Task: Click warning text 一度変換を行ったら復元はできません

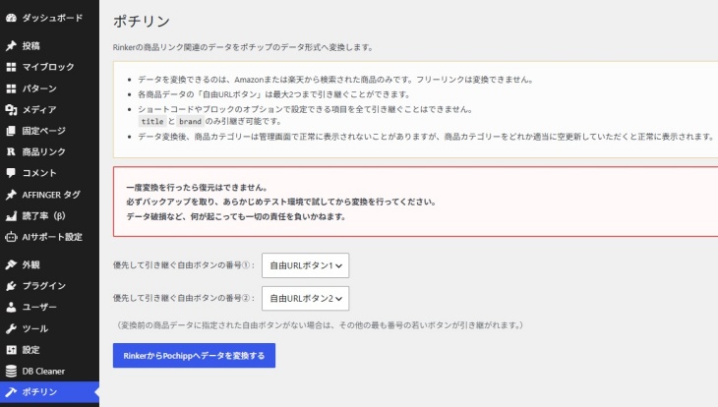Action: [x=197, y=188]
